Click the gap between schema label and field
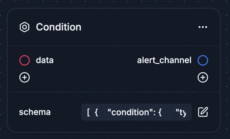 (66, 112)
